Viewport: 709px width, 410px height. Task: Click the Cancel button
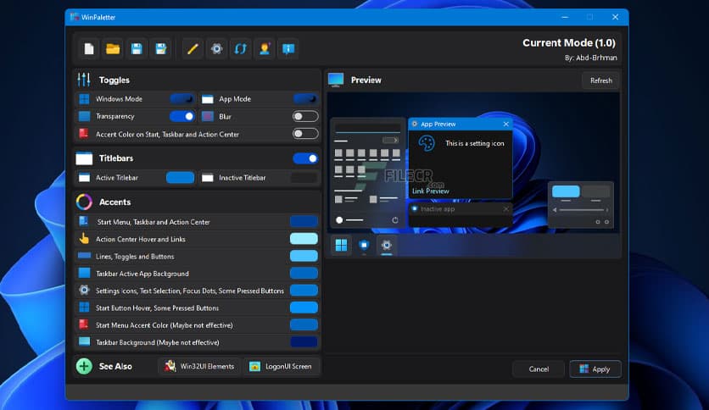pos(539,368)
